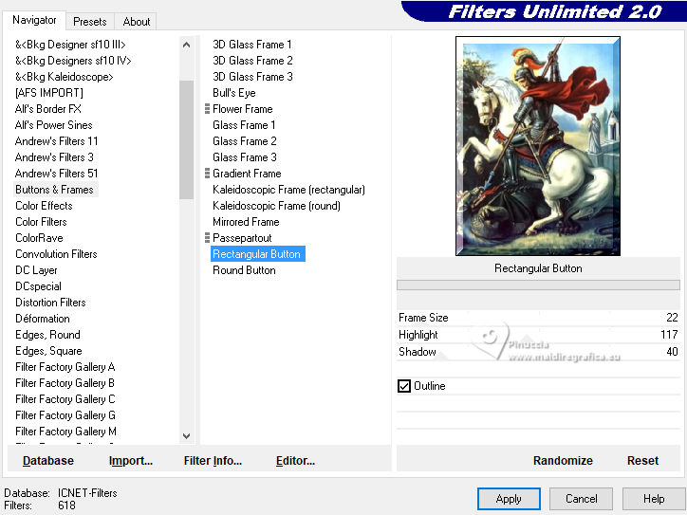Select the Bull's Eye filter

234,93
